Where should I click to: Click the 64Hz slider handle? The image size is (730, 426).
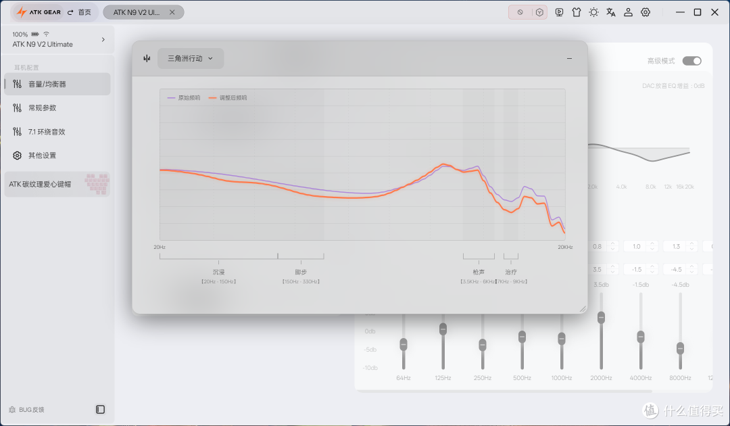(x=404, y=345)
